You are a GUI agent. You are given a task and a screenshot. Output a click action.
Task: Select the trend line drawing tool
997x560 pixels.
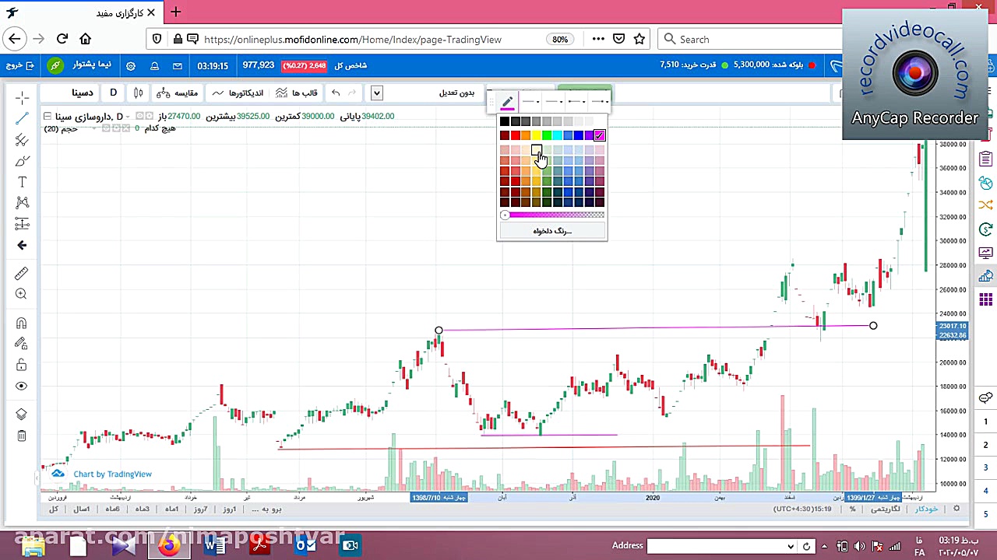click(x=22, y=118)
